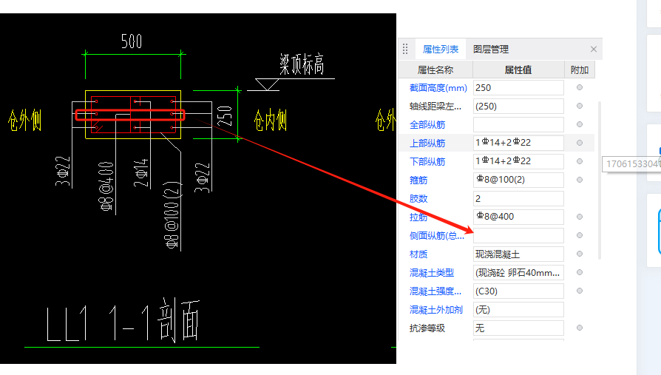
Task: Grab the properties panel drag handle
Action: (405, 50)
